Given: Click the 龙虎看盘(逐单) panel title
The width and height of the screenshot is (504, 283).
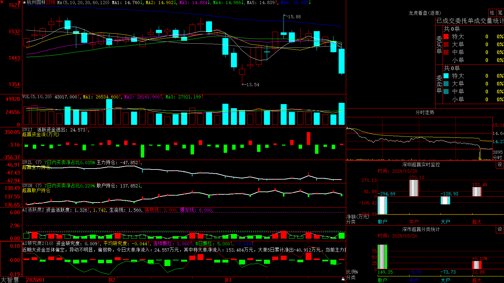Looking at the screenshot, I should pos(425,13).
